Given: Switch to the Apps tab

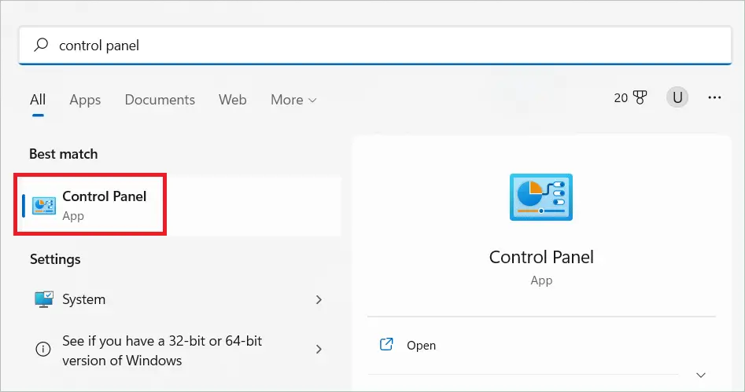Looking at the screenshot, I should click(85, 100).
